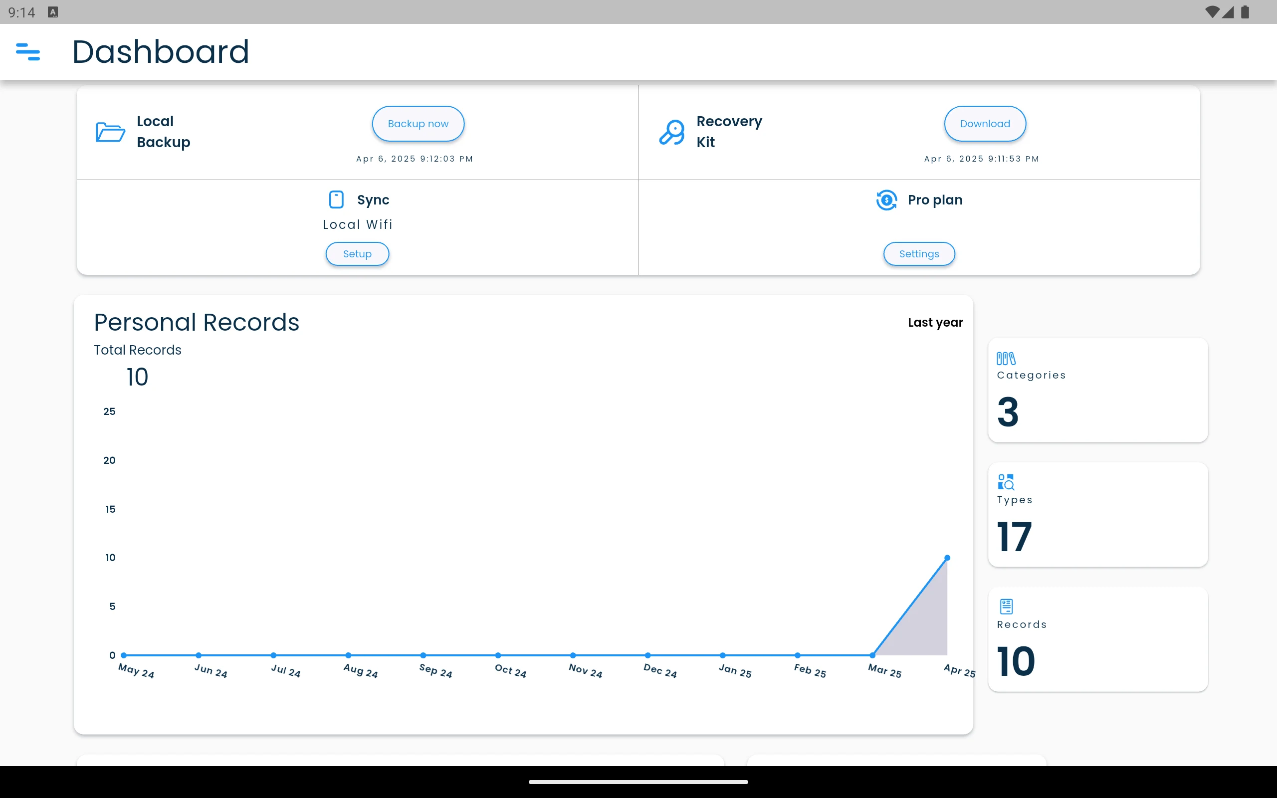Click the Types search icon
Screen dimensions: 1277x798
coord(1006,482)
